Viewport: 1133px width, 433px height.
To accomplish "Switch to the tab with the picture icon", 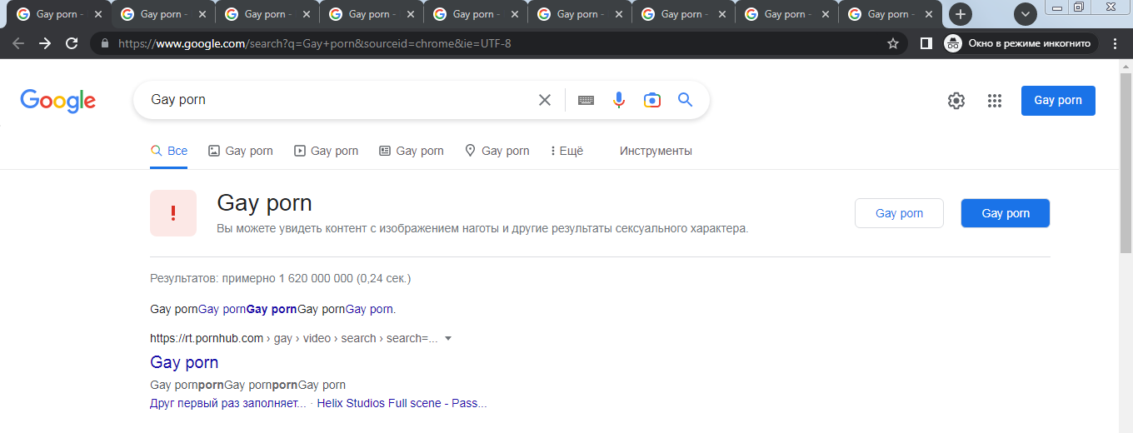I will [241, 151].
